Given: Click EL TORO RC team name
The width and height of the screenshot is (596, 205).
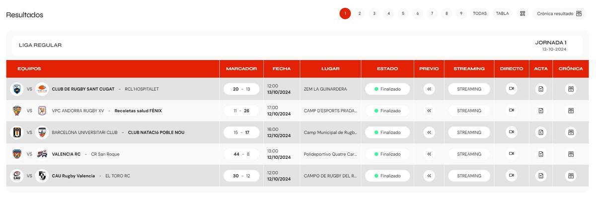Looking at the screenshot, I should coord(118,176).
